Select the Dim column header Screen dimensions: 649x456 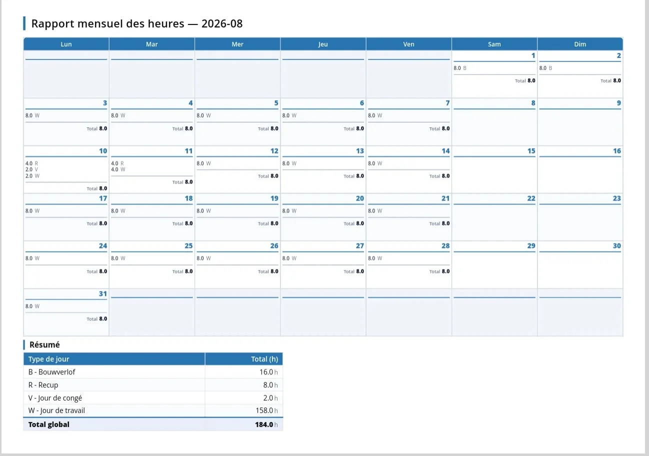coord(580,44)
